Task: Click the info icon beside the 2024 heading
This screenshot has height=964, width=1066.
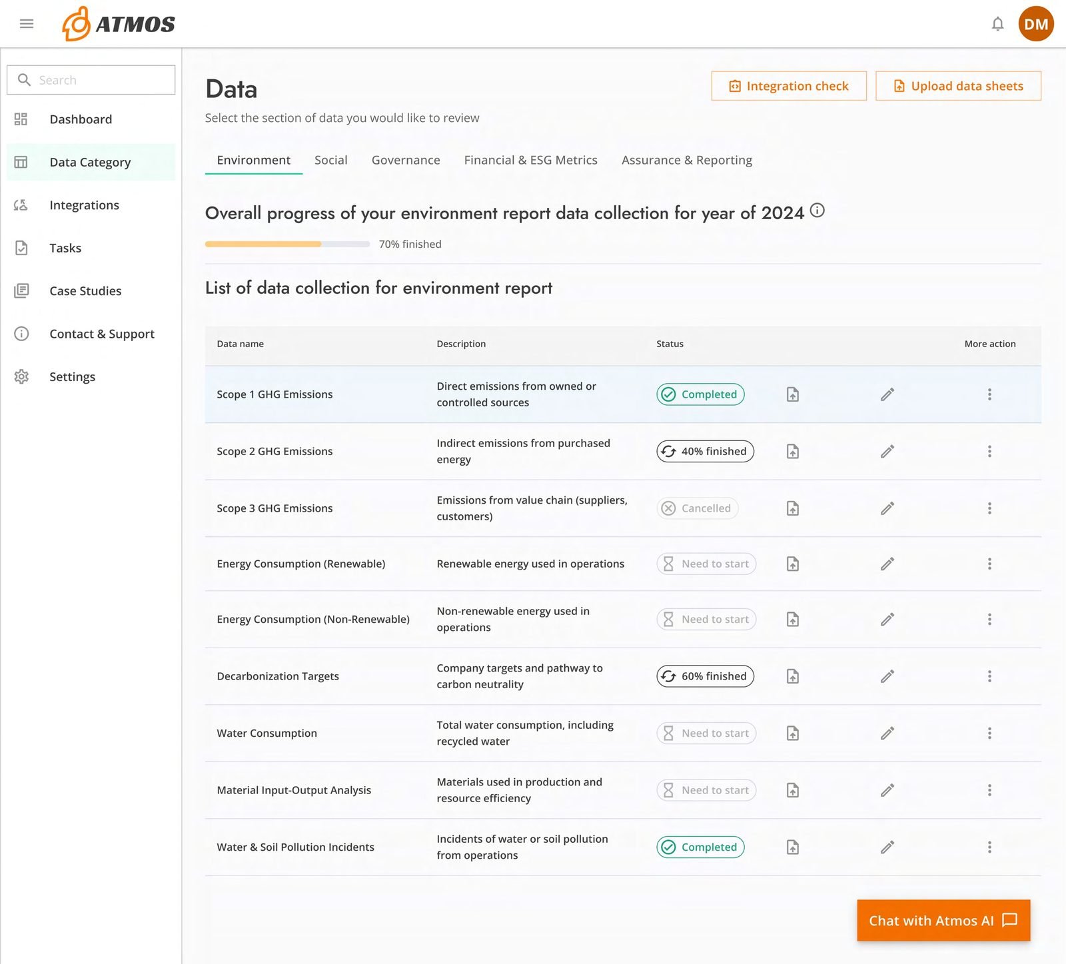Action: pyautogui.click(x=817, y=211)
